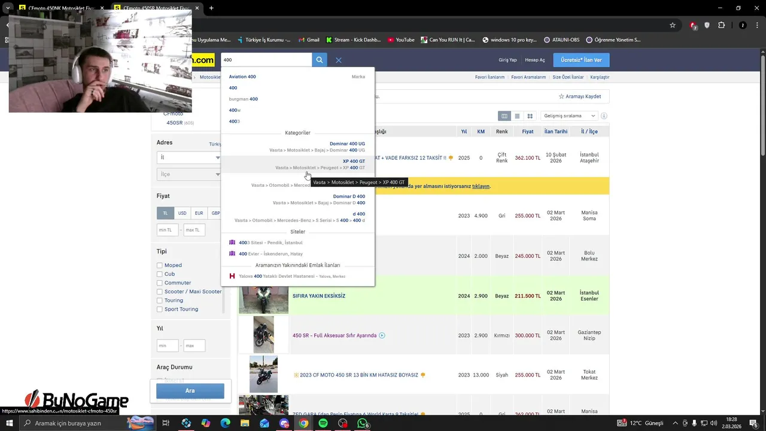
Task: Click the blue magnifier search button
Action: (x=320, y=60)
